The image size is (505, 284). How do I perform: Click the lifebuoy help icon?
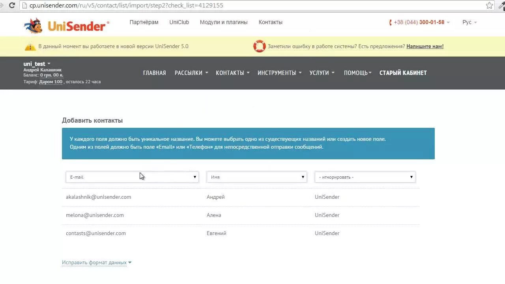pyautogui.click(x=259, y=46)
